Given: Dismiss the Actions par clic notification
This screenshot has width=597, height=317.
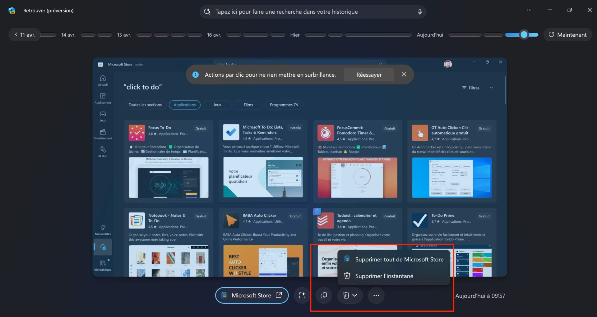Looking at the screenshot, I should click(x=404, y=75).
